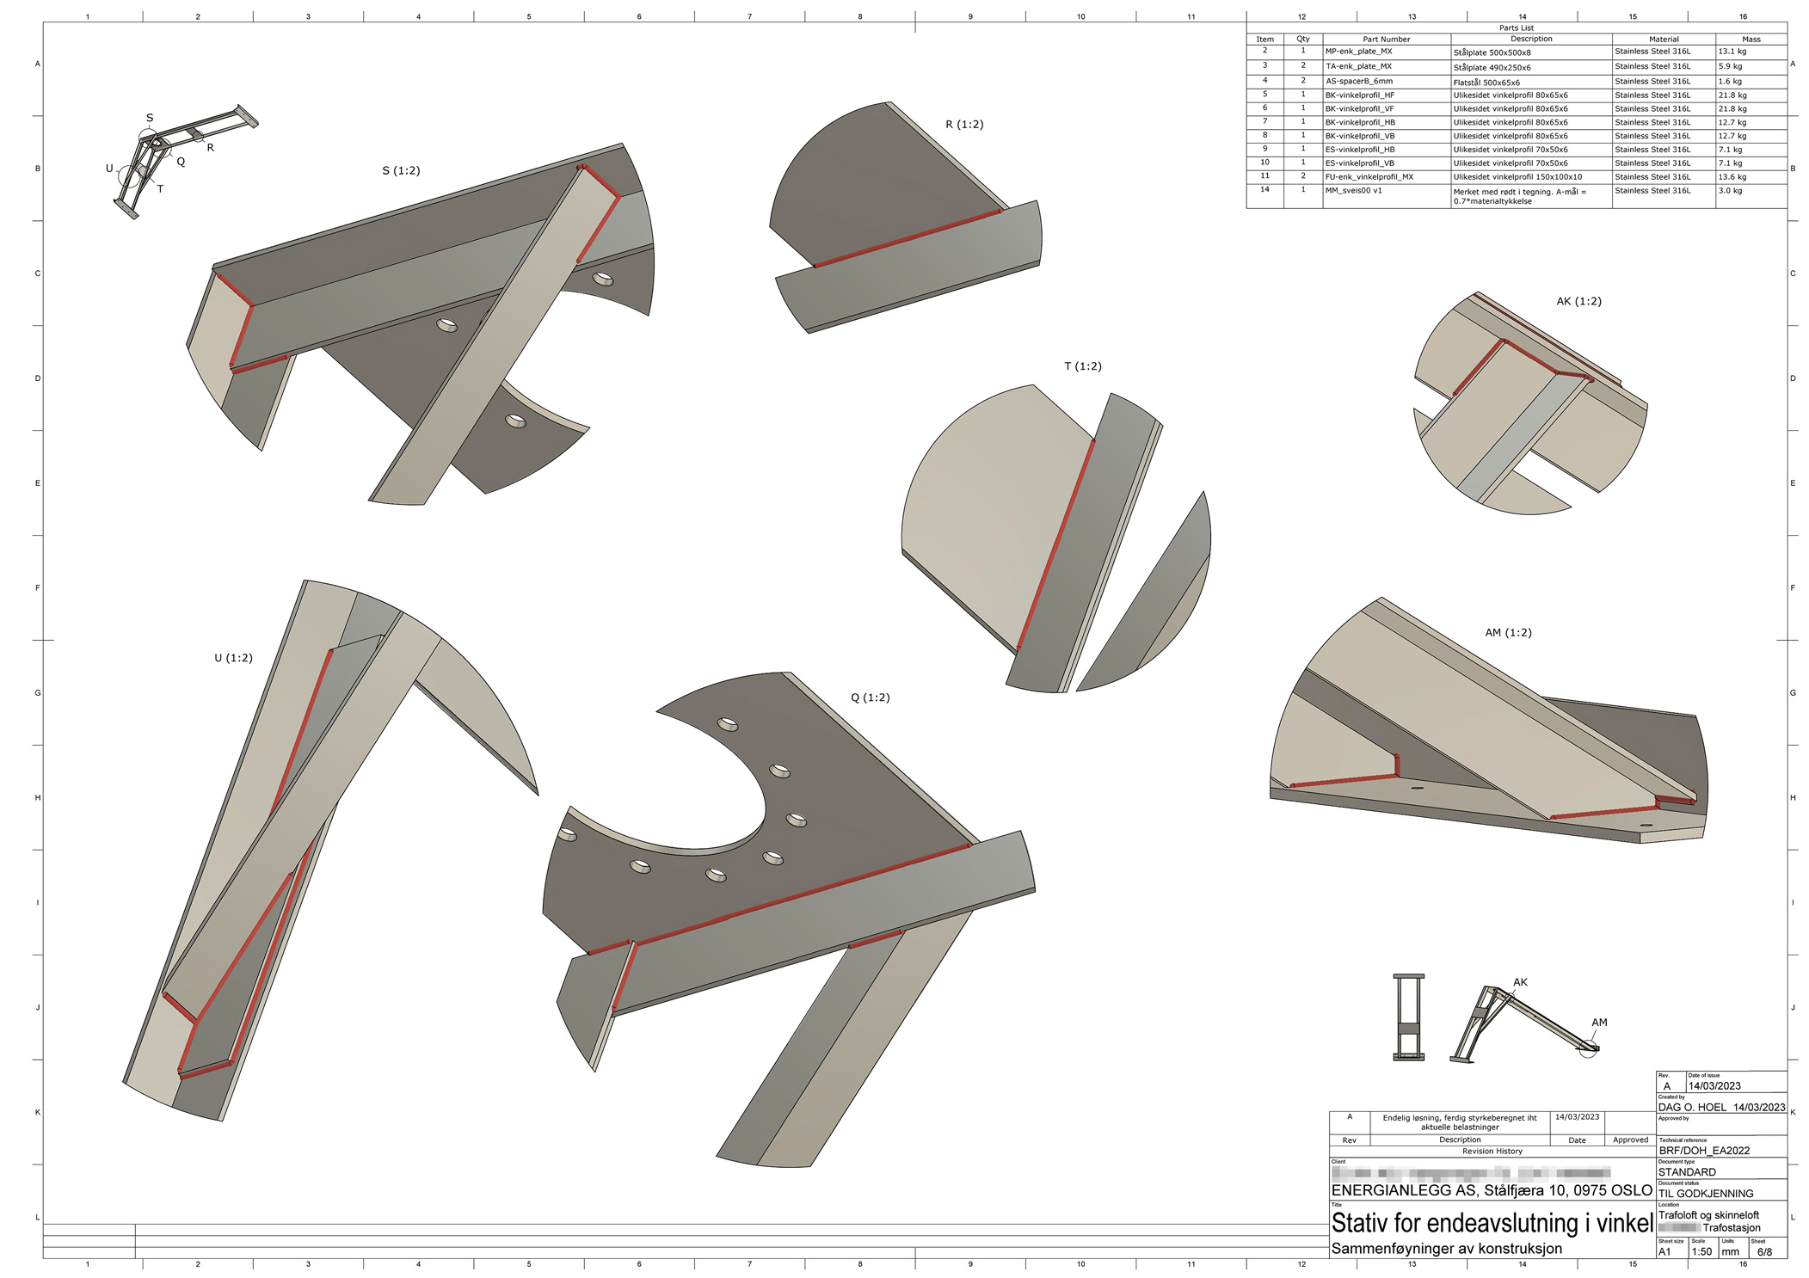1809x1278 pixels.
Task: Click the sheet number 6/8 field
Action: (1764, 1251)
